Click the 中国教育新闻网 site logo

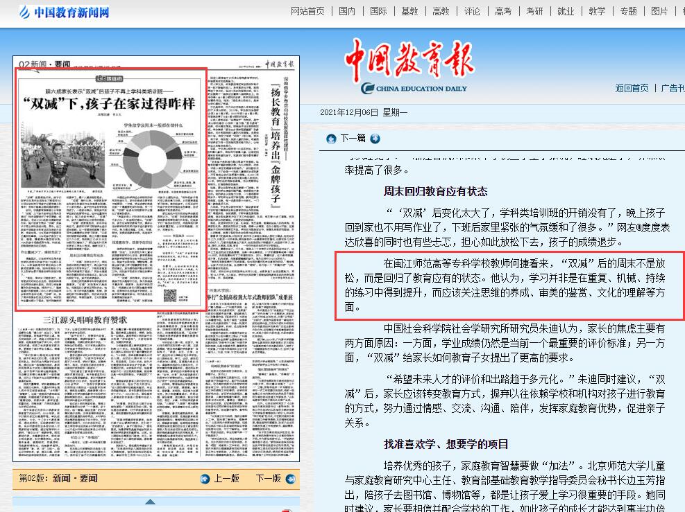pyautogui.click(x=65, y=12)
